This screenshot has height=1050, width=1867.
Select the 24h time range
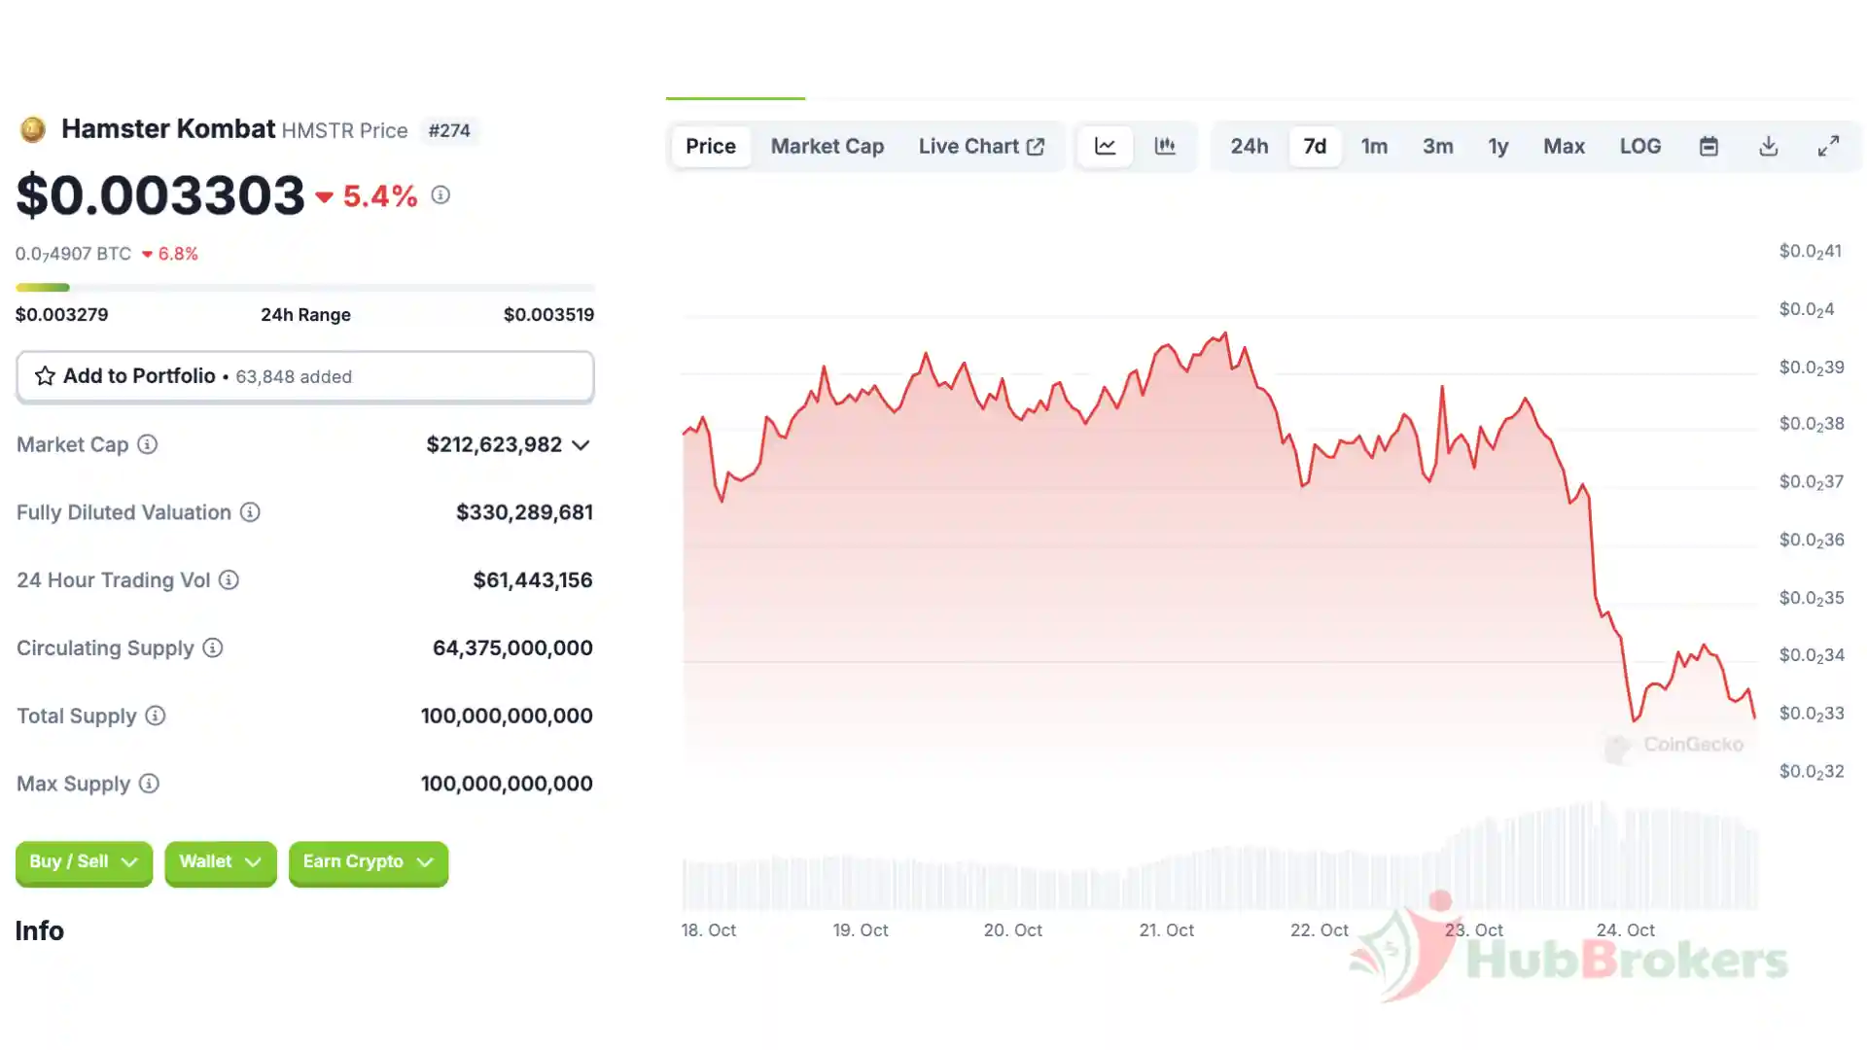coord(1249,147)
